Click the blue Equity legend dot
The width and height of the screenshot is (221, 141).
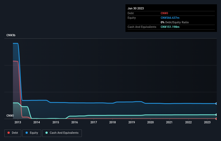[x=27, y=133]
